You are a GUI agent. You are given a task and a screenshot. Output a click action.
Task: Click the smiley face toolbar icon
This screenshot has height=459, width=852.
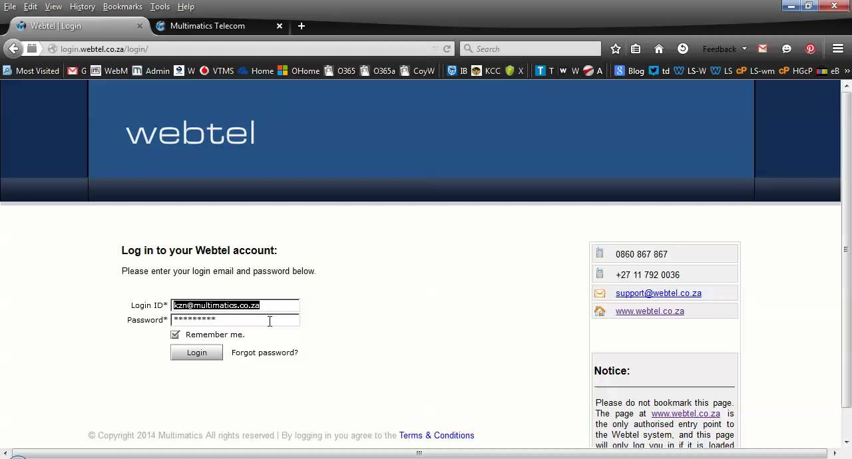click(787, 49)
